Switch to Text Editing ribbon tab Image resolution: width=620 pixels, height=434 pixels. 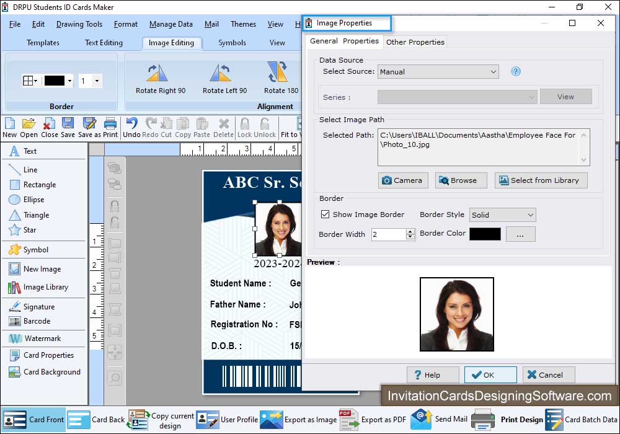(x=104, y=43)
